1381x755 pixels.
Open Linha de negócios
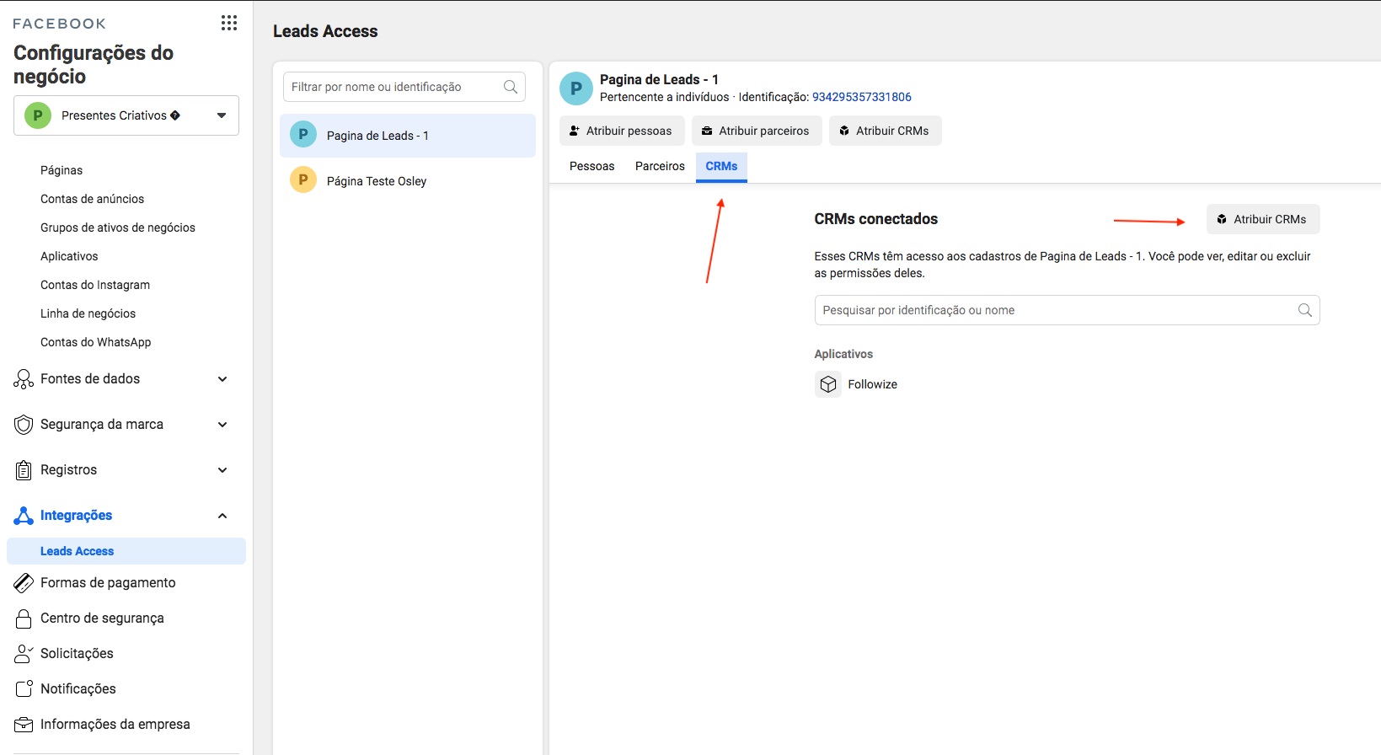[88, 313]
